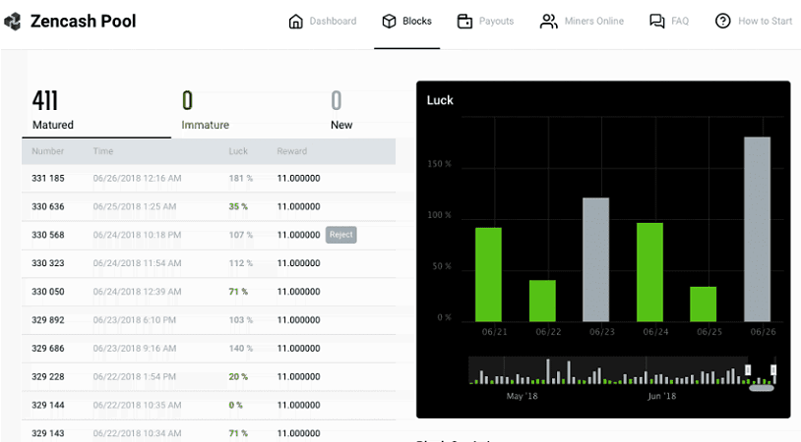Switch to the Immature blocks tab

[x=205, y=110]
